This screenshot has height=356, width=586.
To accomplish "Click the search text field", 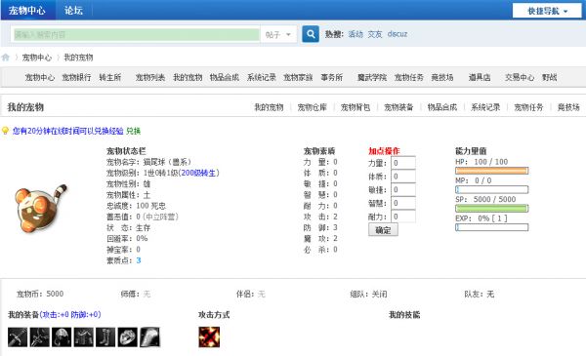I will (136, 35).
